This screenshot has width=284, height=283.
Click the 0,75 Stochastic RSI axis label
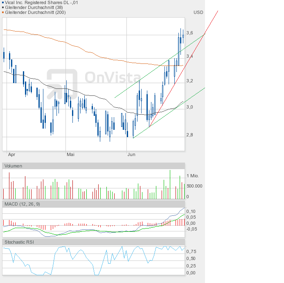[x=191, y=251]
